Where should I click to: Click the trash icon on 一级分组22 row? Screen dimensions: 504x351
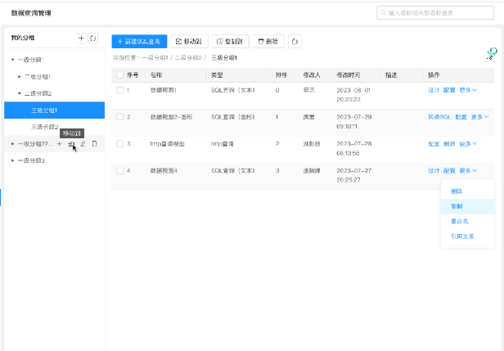pyautogui.click(x=94, y=144)
